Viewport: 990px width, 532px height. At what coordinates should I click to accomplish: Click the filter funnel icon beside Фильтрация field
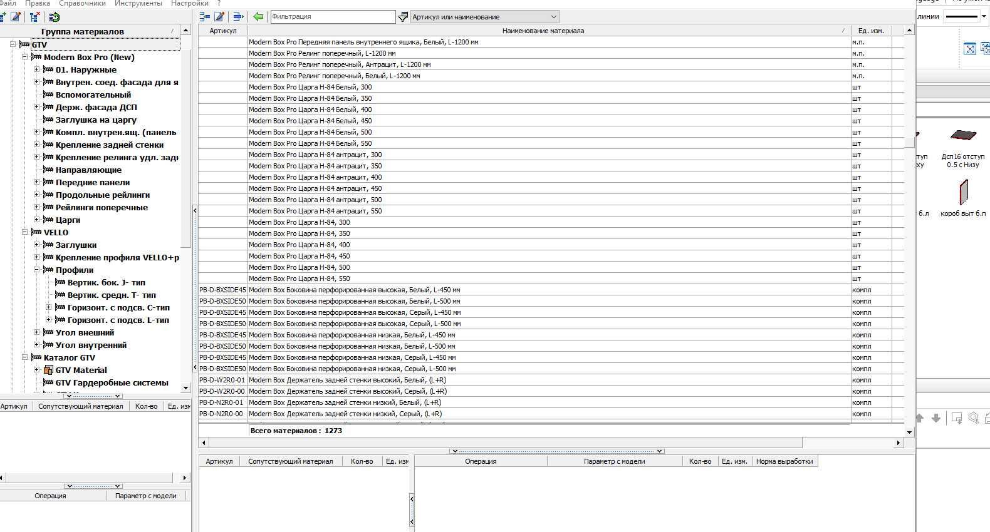coord(403,17)
